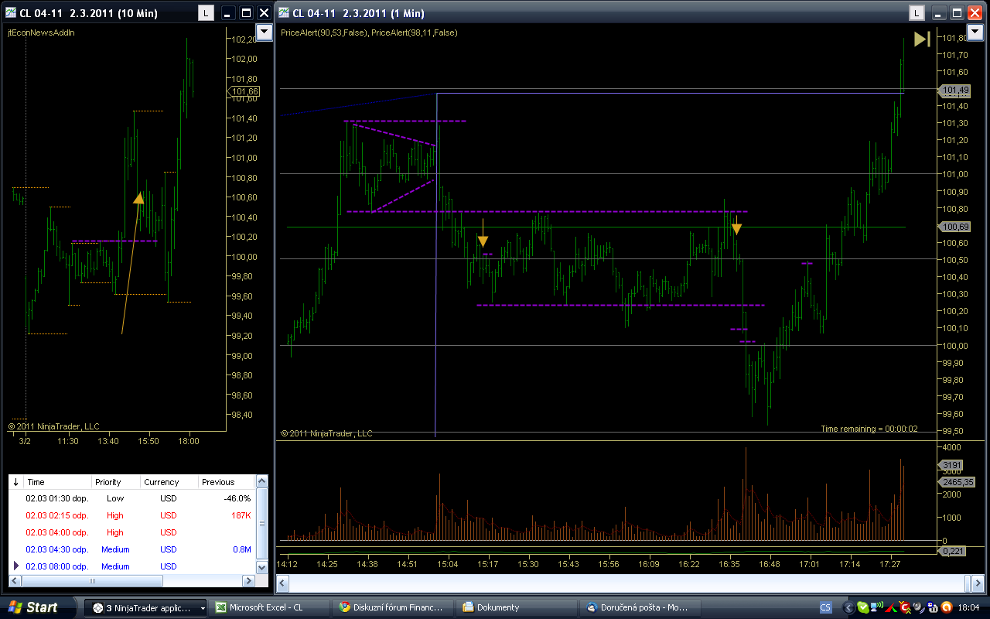The height and width of the screenshot is (619, 990).
Task: Click the skip-to-latest-bar arrow on the 1 Min chart
Action: coord(922,39)
